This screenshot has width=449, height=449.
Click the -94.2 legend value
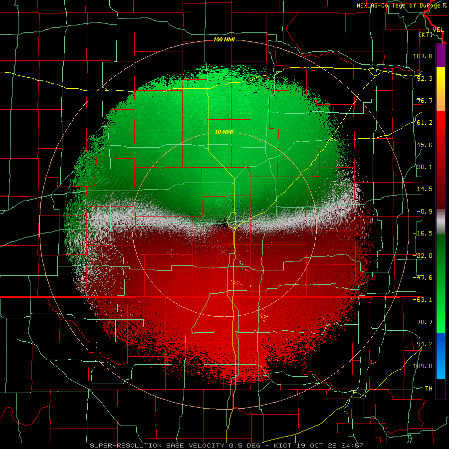click(x=423, y=344)
